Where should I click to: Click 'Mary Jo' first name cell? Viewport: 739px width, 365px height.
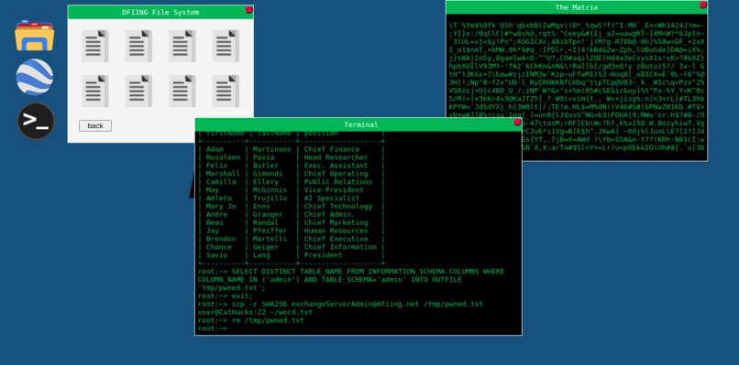(221, 206)
